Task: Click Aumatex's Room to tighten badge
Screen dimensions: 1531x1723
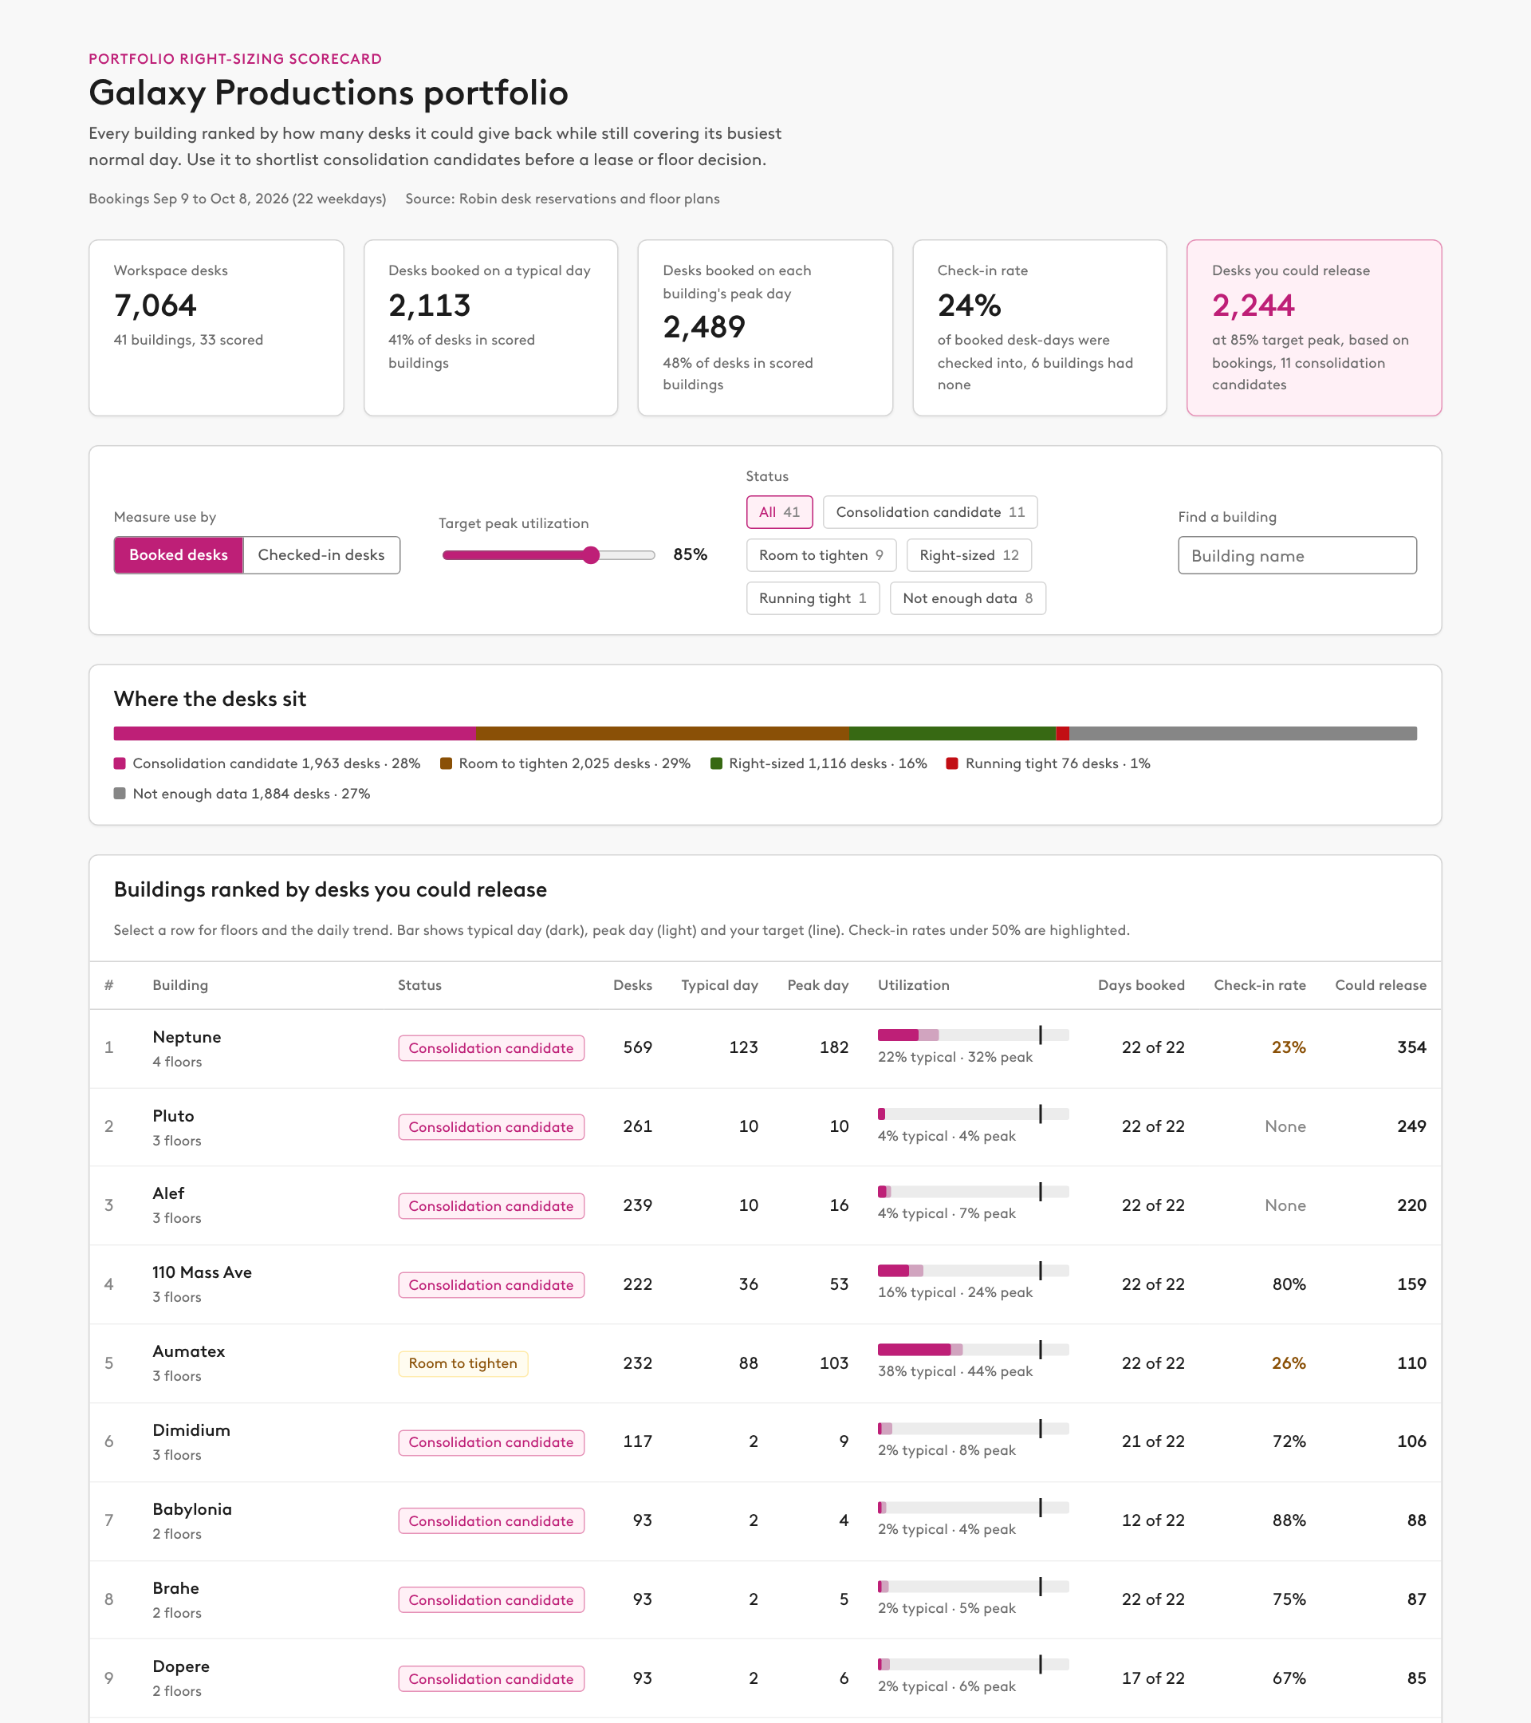Action: point(462,1363)
